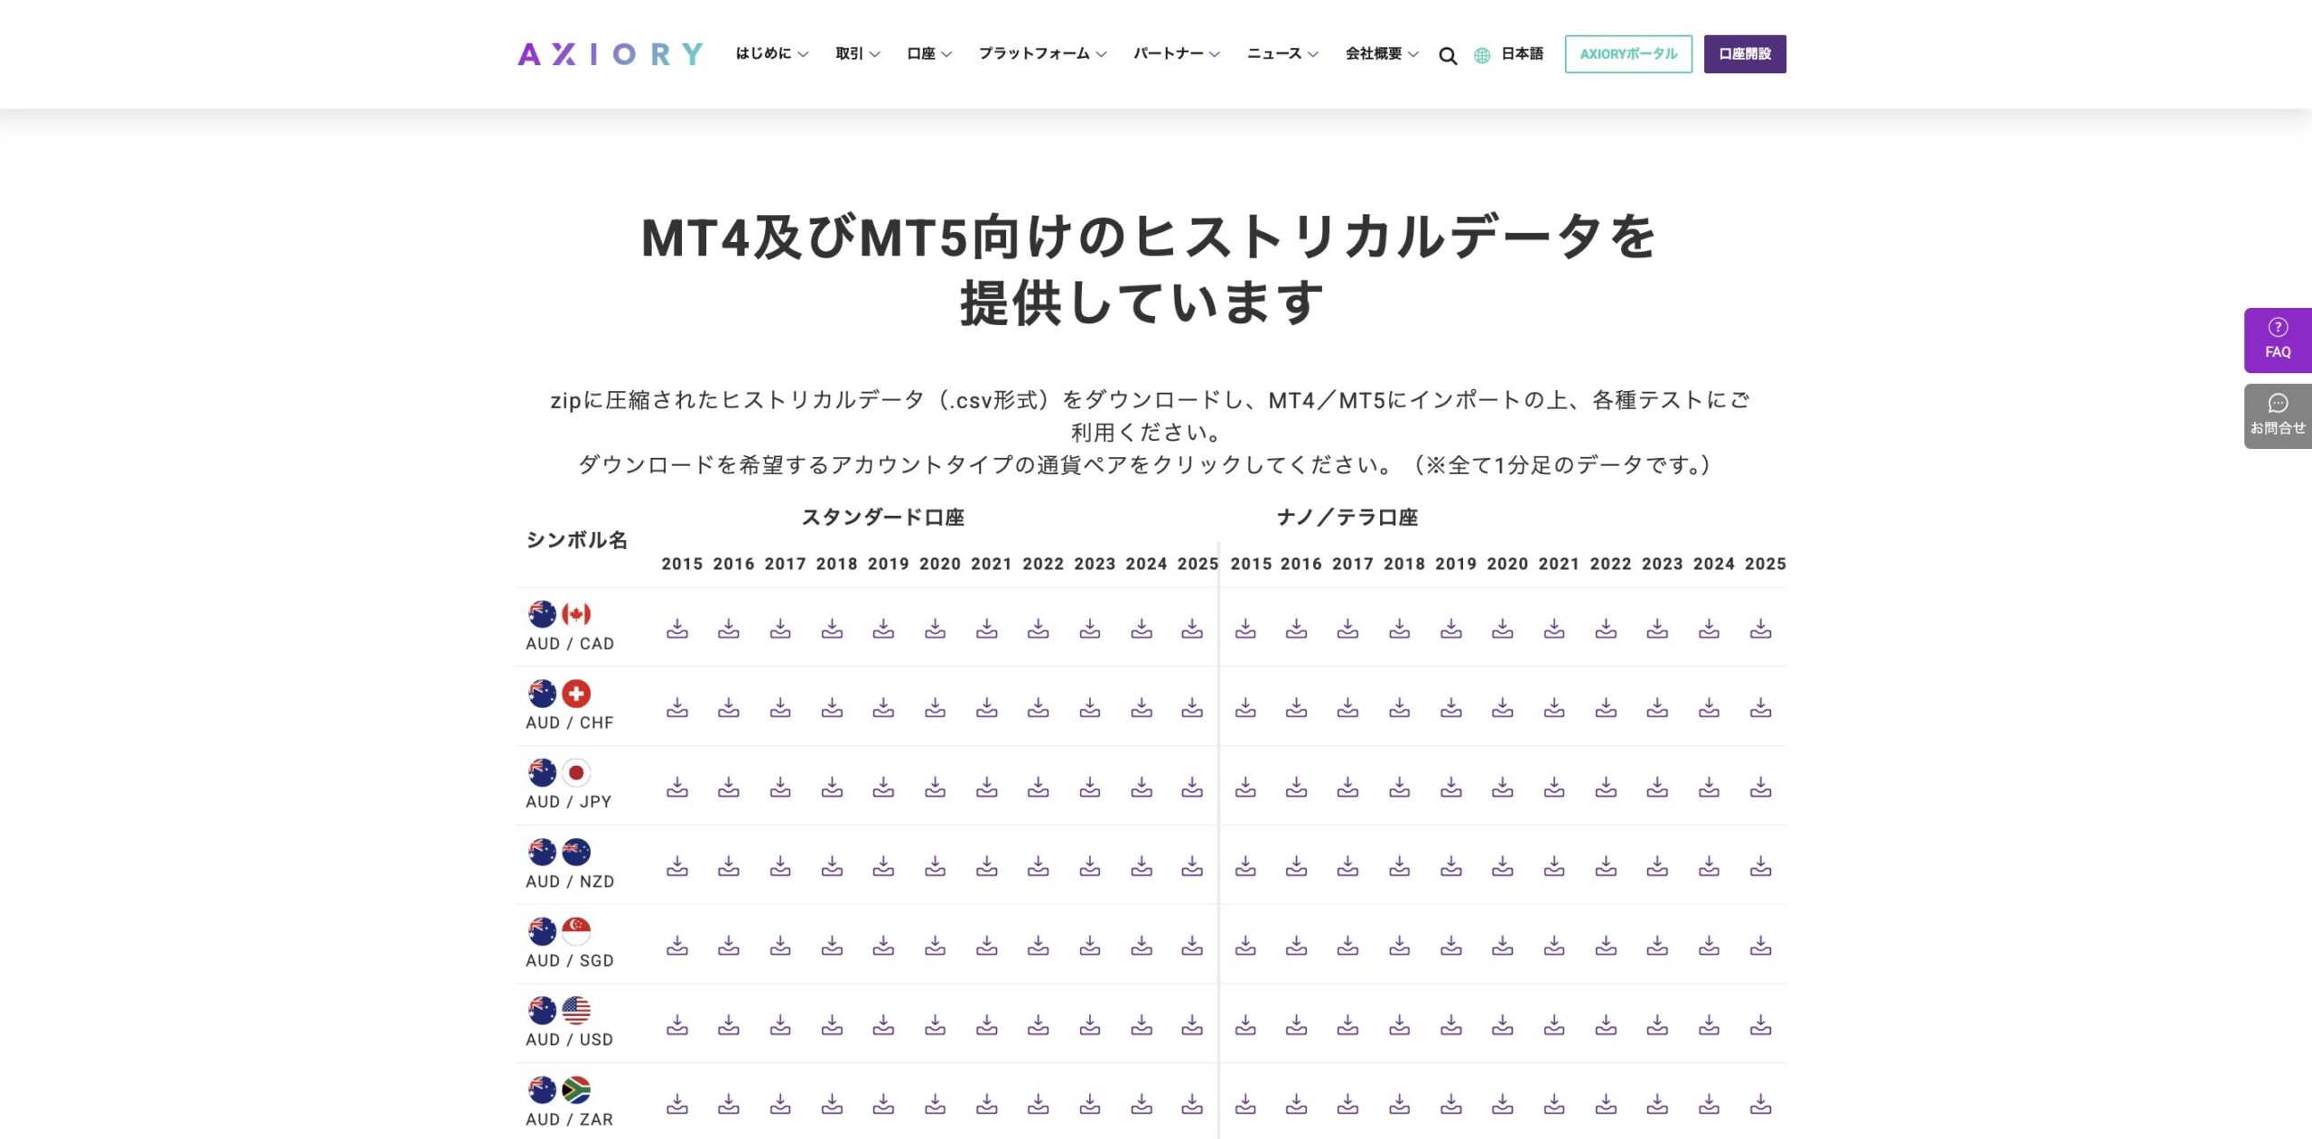Open the FAQ side widget
This screenshot has width=2312, height=1139.
[x=2278, y=341]
